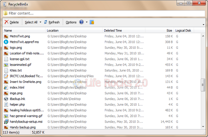Screen dimensions: 208x137
Task: Sort by the Name column header
Action: click(x=24, y=31)
